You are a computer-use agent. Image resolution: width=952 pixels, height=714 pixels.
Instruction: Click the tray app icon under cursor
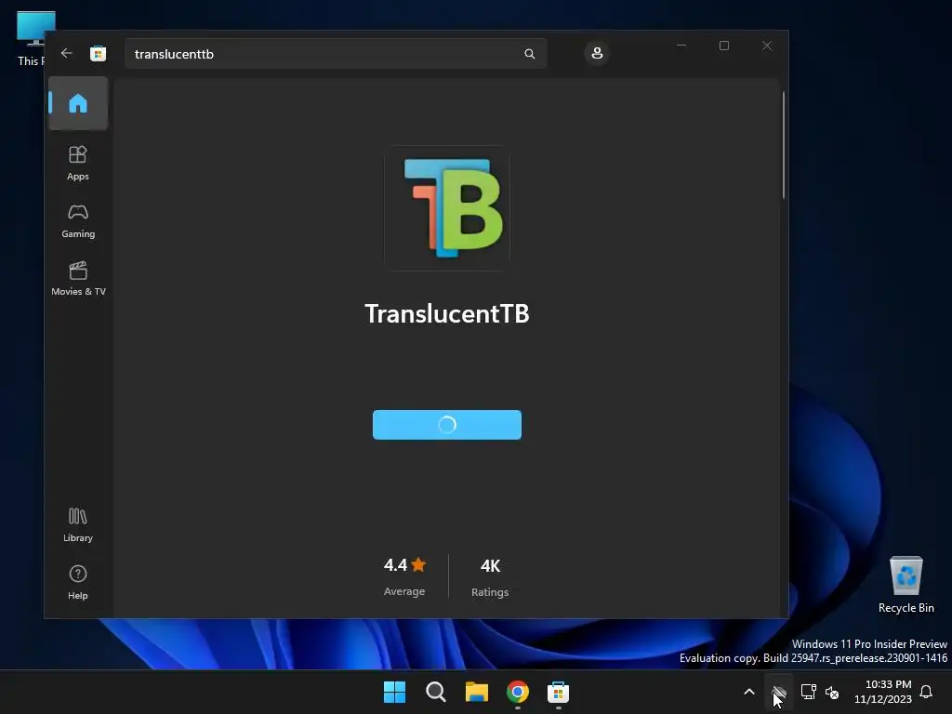click(778, 692)
